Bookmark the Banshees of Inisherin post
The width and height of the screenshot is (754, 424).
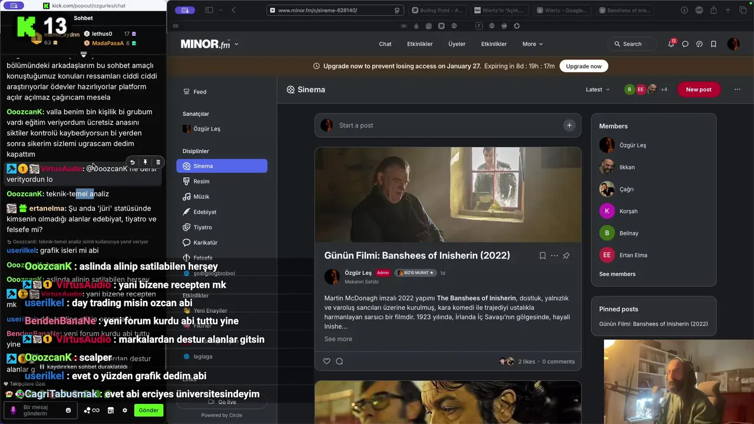[x=543, y=256]
